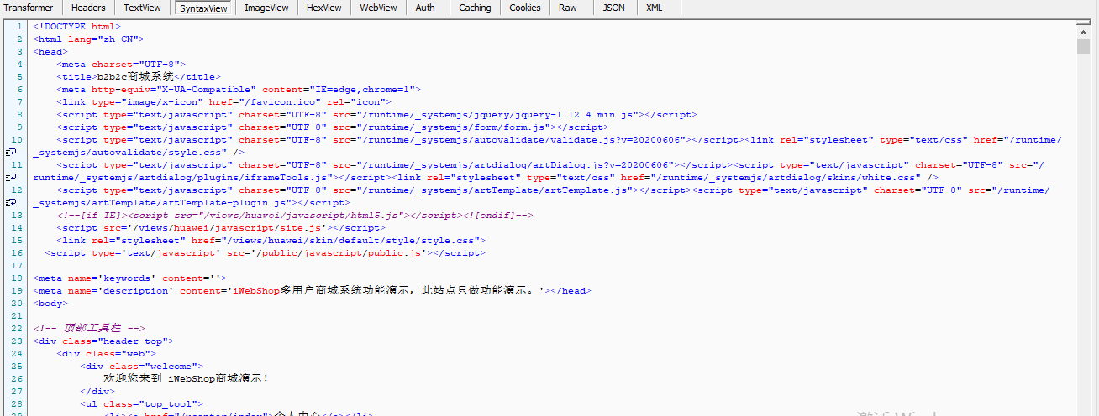Select the SyntaxView tab
This screenshot has width=1099, height=416.
click(x=203, y=8)
